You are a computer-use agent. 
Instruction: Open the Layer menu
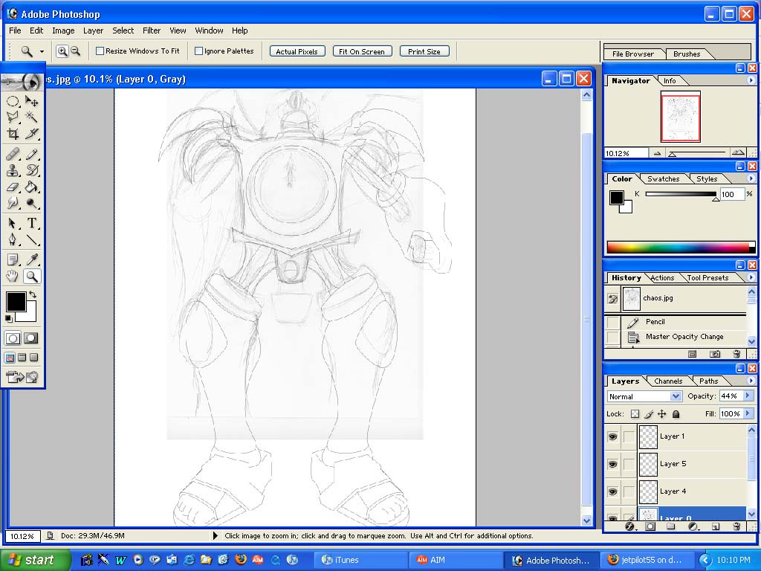(x=93, y=30)
